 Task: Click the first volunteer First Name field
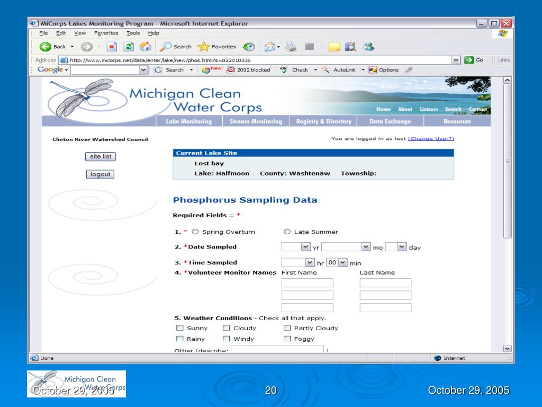(307, 283)
